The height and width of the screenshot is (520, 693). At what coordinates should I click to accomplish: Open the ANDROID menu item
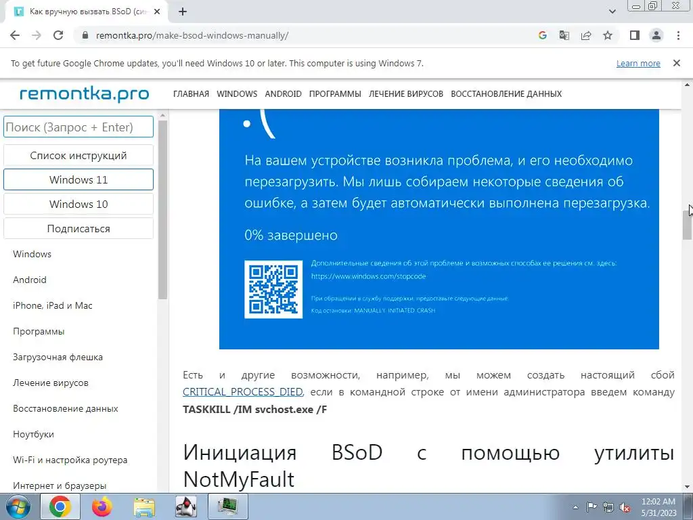(x=284, y=93)
